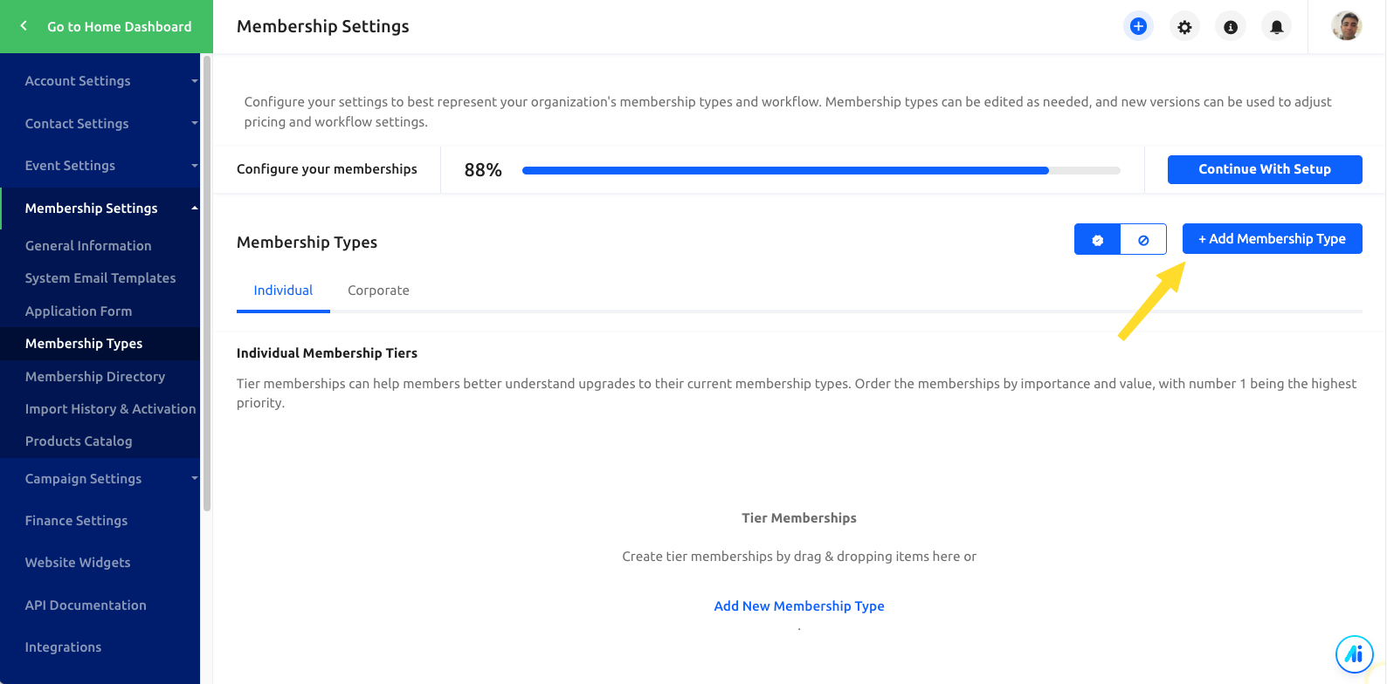The width and height of the screenshot is (1387, 684).
Task: Toggle the active membership types filter
Action: [1098, 240]
